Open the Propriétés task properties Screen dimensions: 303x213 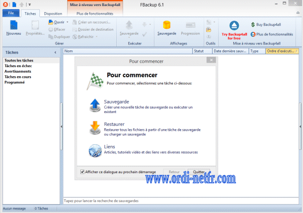35,28
